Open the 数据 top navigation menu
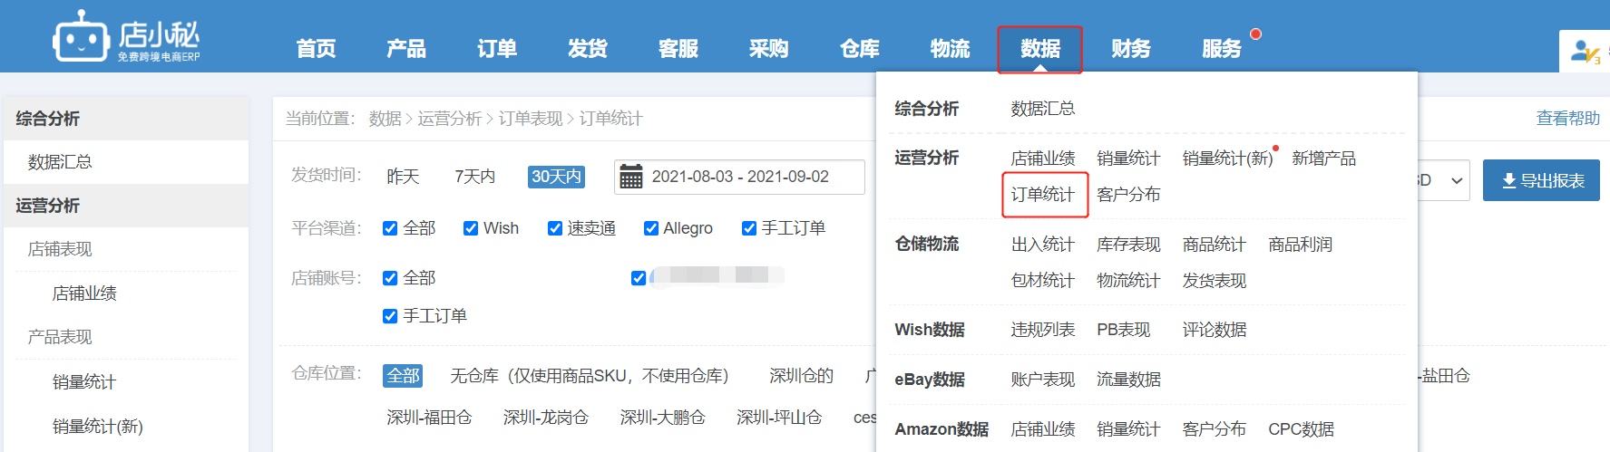The height and width of the screenshot is (452, 1610). [x=1039, y=49]
